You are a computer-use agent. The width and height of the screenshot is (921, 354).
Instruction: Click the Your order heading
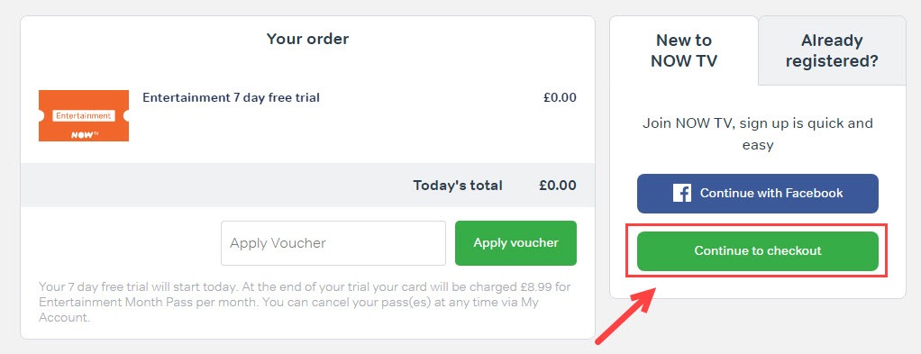[308, 39]
